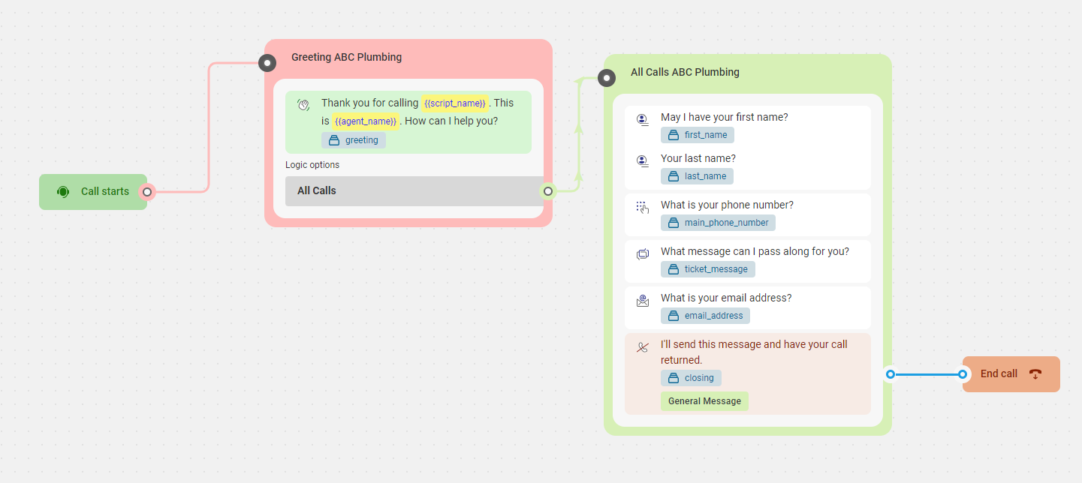Viewport: 1082px width, 483px height.
Task: Select the All Calls ABC Plumbing title
Action: 685,72
